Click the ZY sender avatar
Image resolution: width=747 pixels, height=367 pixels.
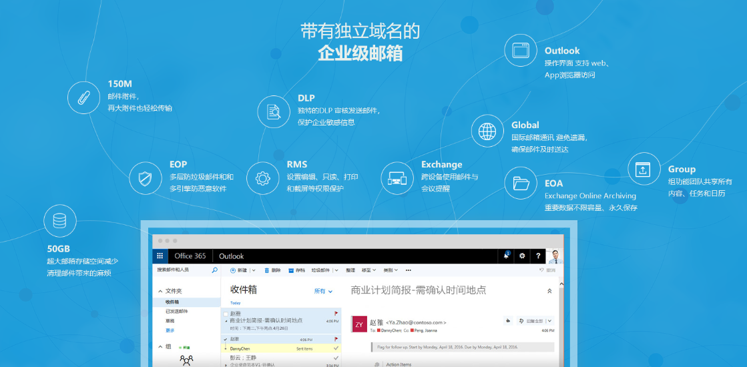point(359,324)
